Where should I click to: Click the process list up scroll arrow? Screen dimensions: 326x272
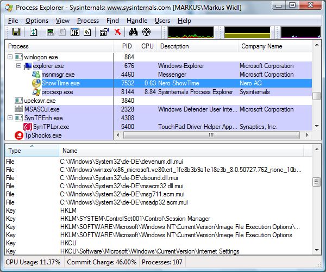317,45
